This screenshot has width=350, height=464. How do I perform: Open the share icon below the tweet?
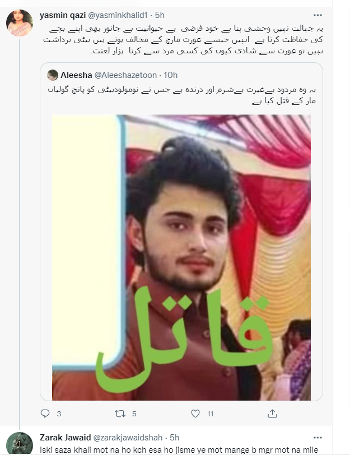[x=272, y=414]
